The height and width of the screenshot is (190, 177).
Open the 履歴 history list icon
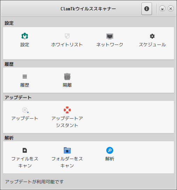[x=25, y=77]
